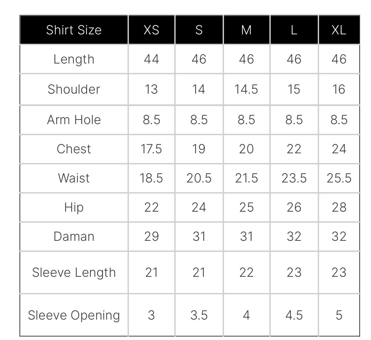Screen dimensions: 371x340
Task: Click the 25.5 Waist value for XL
Action: pos(339,178)
